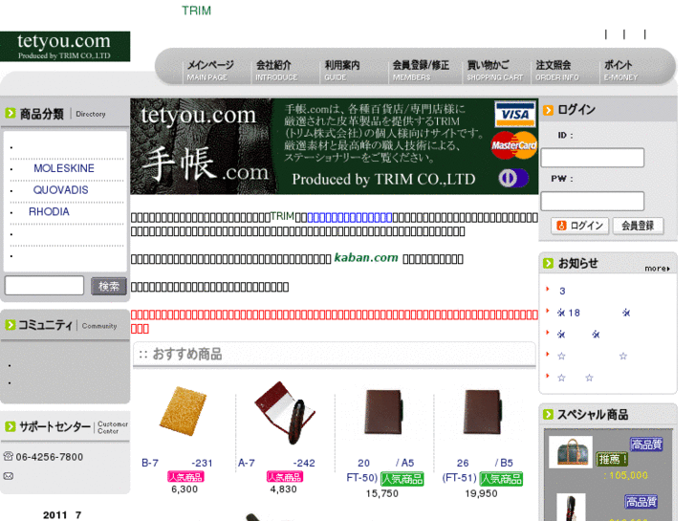Click the pink 人気商品 badge under B-7
Image resolution: width=695 pixels, height=521 pixels.
coord(185,477)
